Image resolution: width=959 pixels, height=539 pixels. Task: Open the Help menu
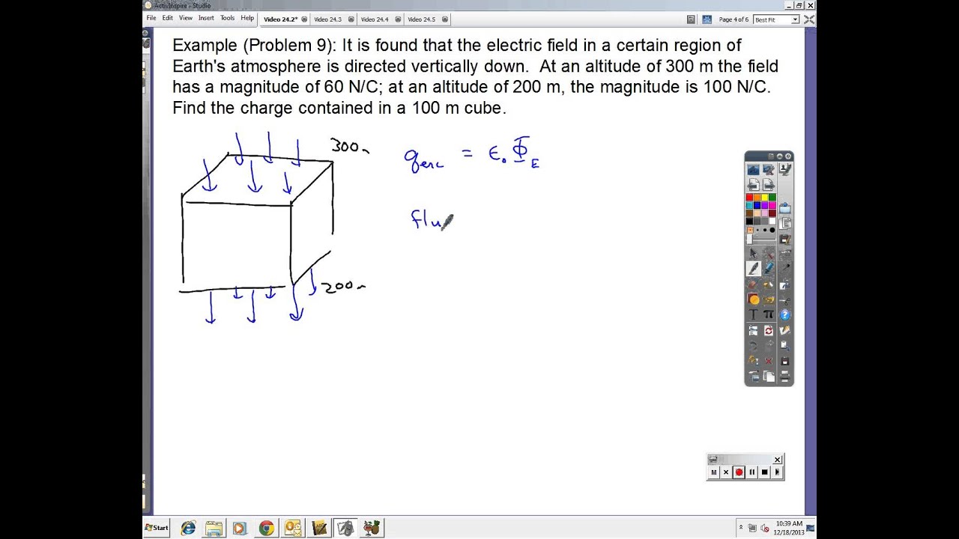247,18
